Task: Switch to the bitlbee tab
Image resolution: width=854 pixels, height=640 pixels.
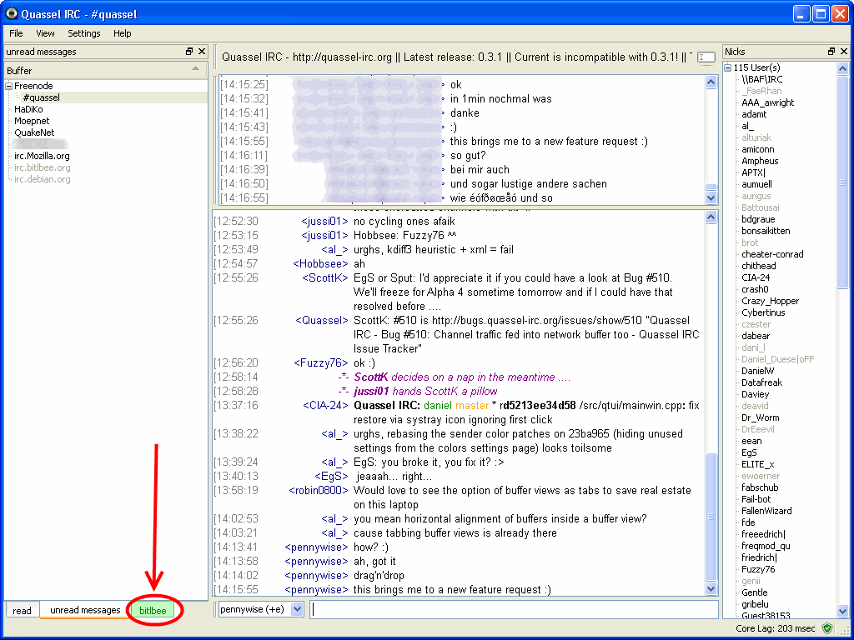Action: [x=153, y=610]
